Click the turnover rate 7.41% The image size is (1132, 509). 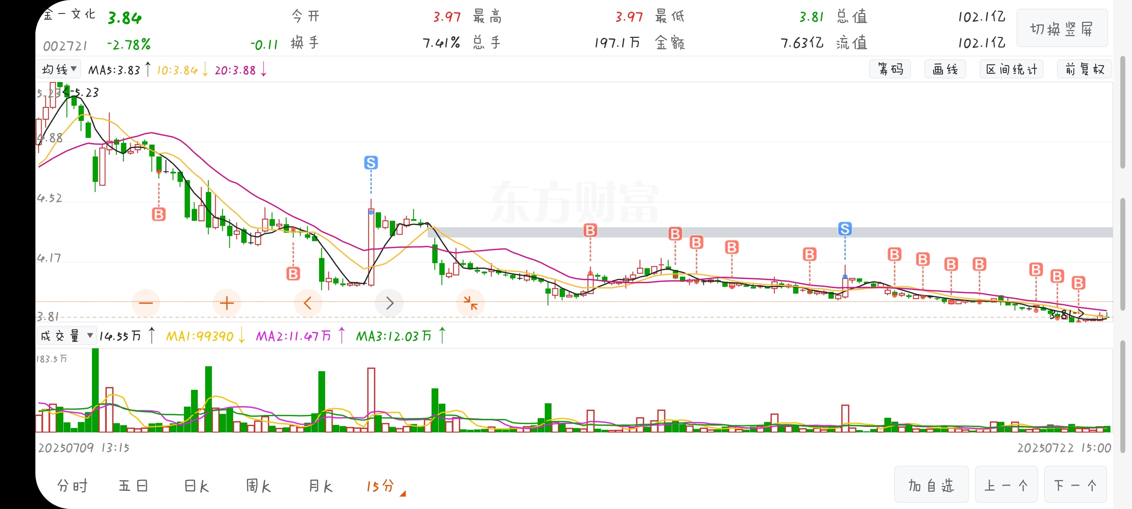click(441, 43)
